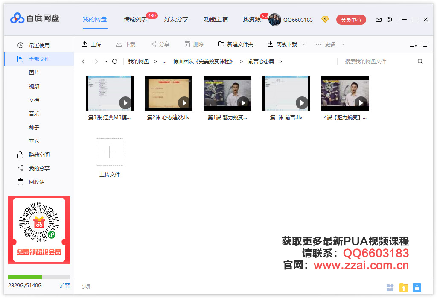The width and height of the screenshot is (437, 298).
Task: Click the Baidu Netdisk logo
Action: [x=35, y=18]
